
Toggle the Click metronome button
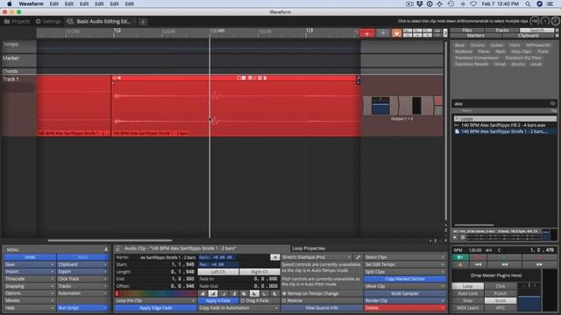click(501, 286)
